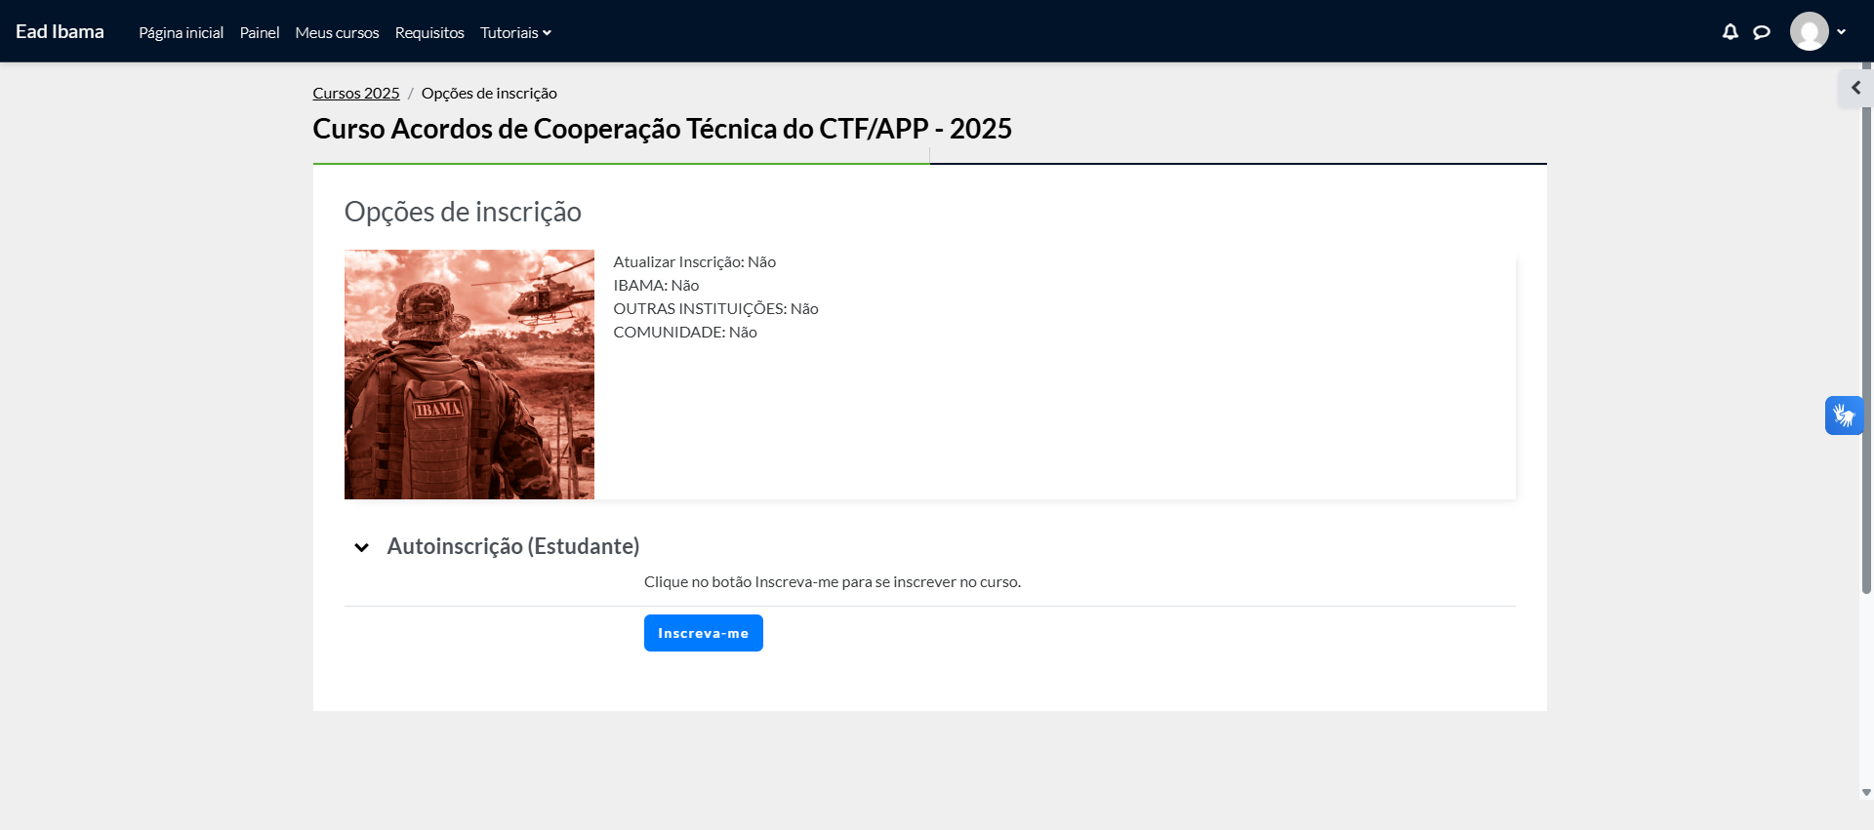This screenshot has height=830, width=1874.
Task: Click the 'COMUNIDADE: Não' line
Action: pos(685,332)
